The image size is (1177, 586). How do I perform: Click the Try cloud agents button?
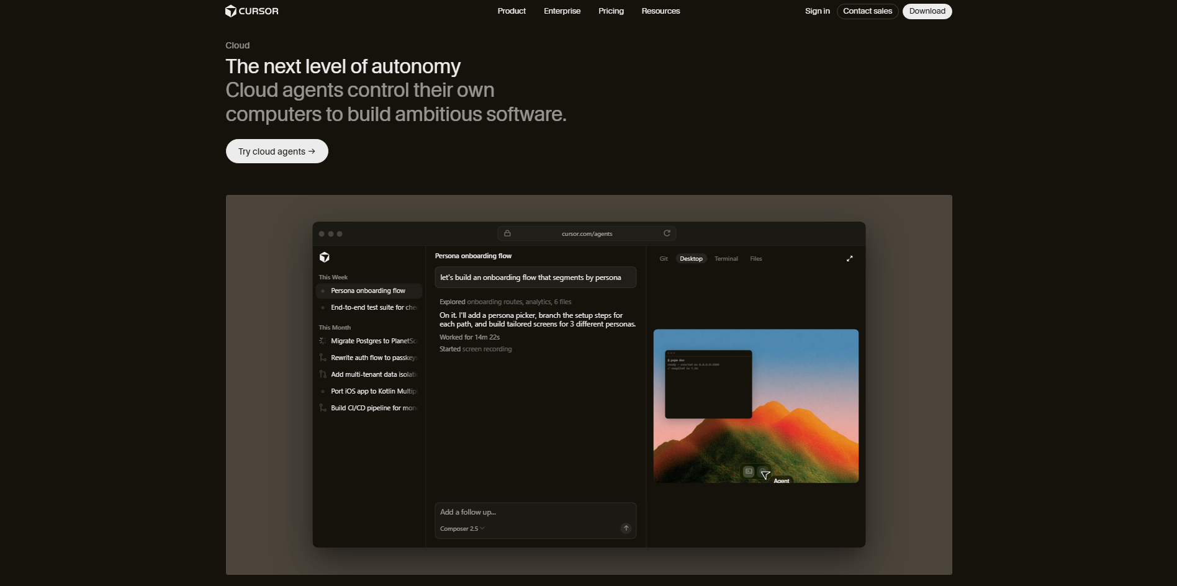click(277, 151)
